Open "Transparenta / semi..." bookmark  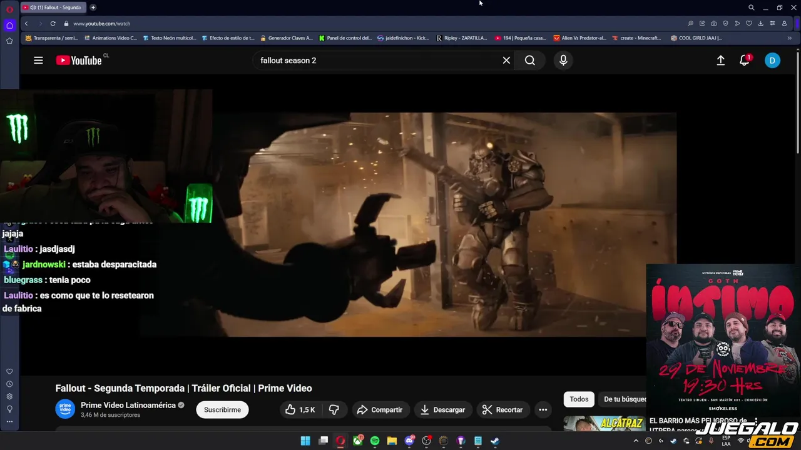pos(51,38)
